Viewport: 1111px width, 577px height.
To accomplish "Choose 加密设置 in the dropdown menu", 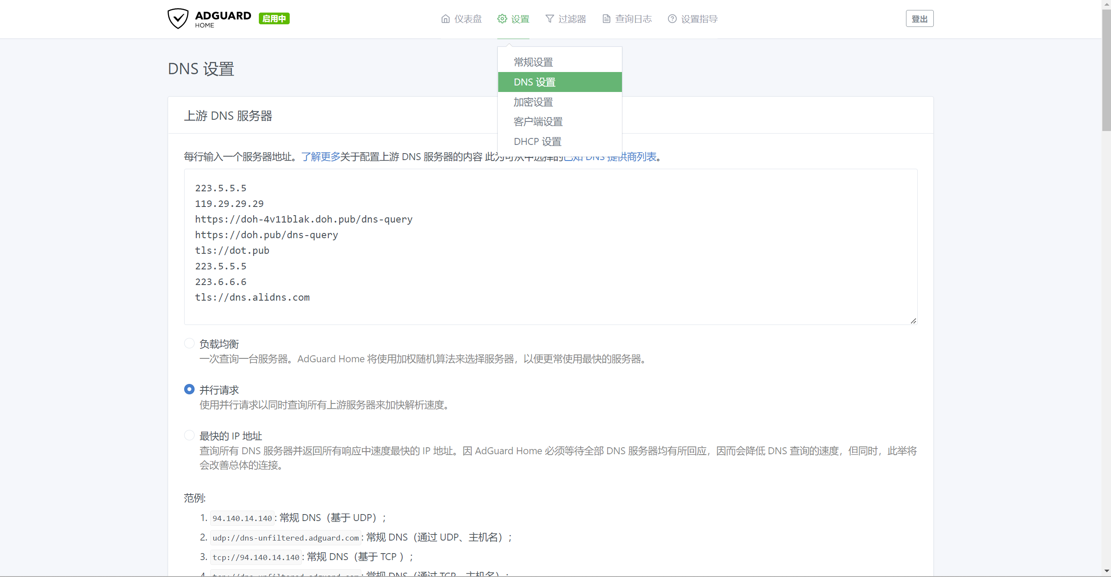I will [x=533, y=102].
